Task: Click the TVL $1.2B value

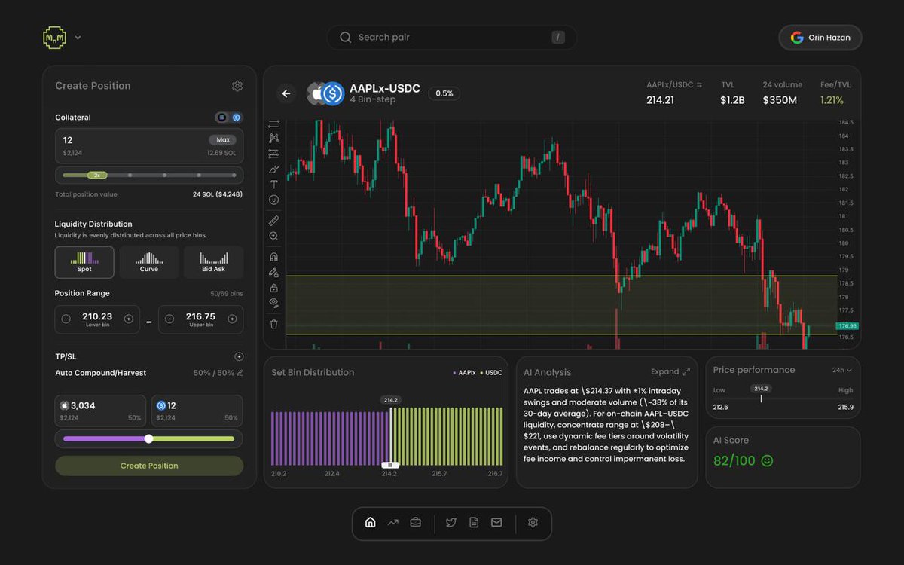Action: tap(732, 100)
